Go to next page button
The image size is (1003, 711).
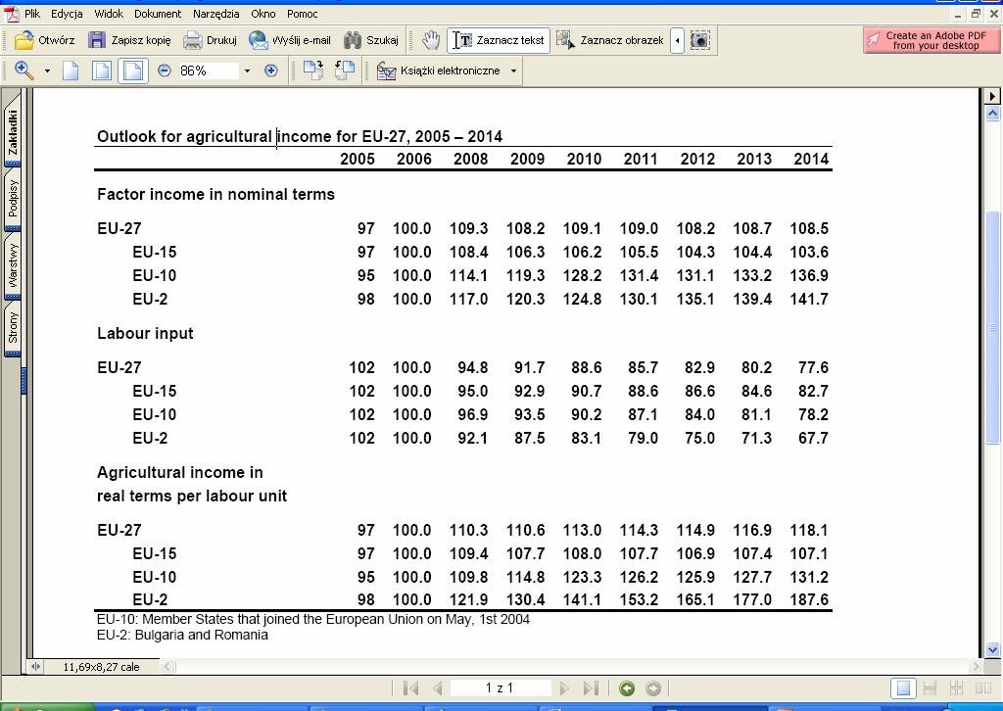[563, 687]
